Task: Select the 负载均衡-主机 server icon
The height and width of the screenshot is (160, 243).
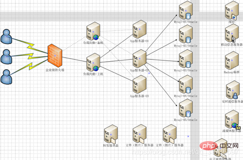Action: click(93, 63)
